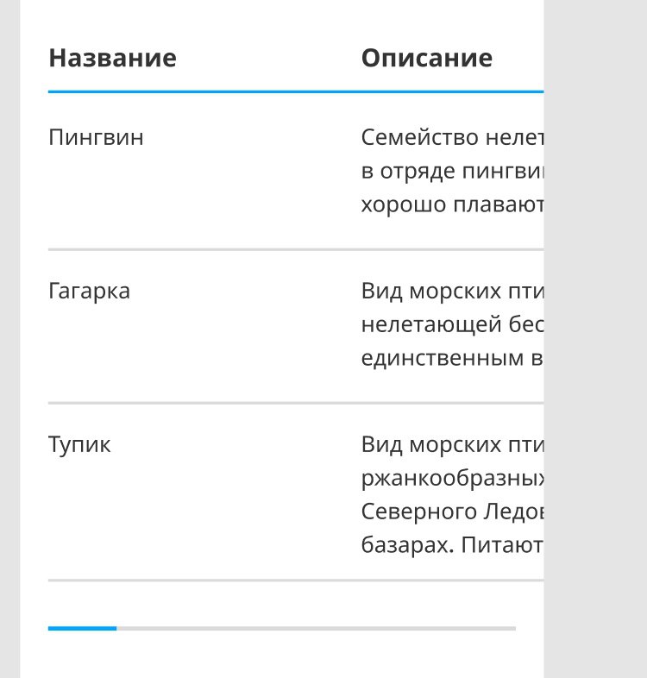Click the text line 'в отряде пингви'

(452, 171)
